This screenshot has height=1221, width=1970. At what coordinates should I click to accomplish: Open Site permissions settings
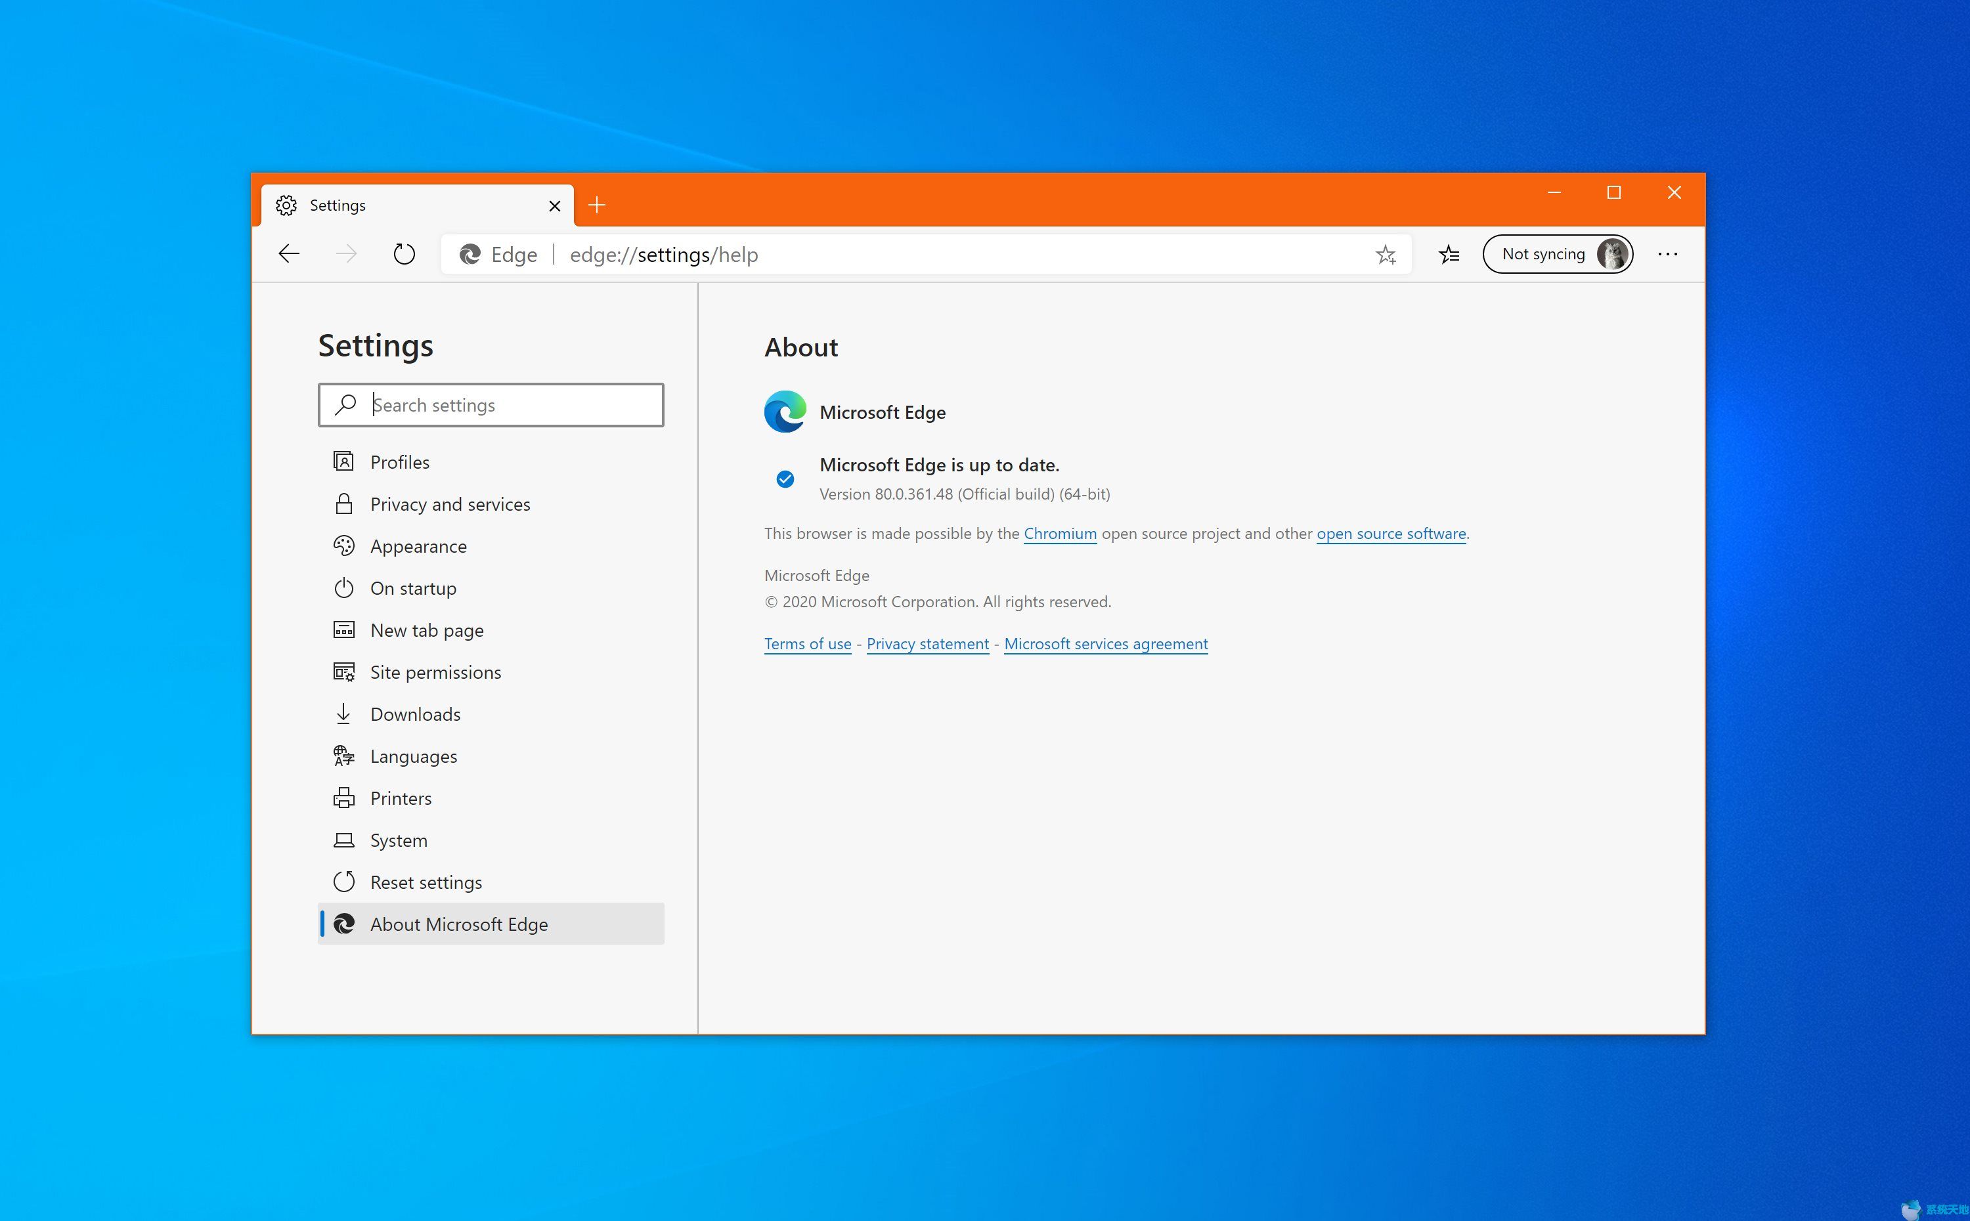491,672
